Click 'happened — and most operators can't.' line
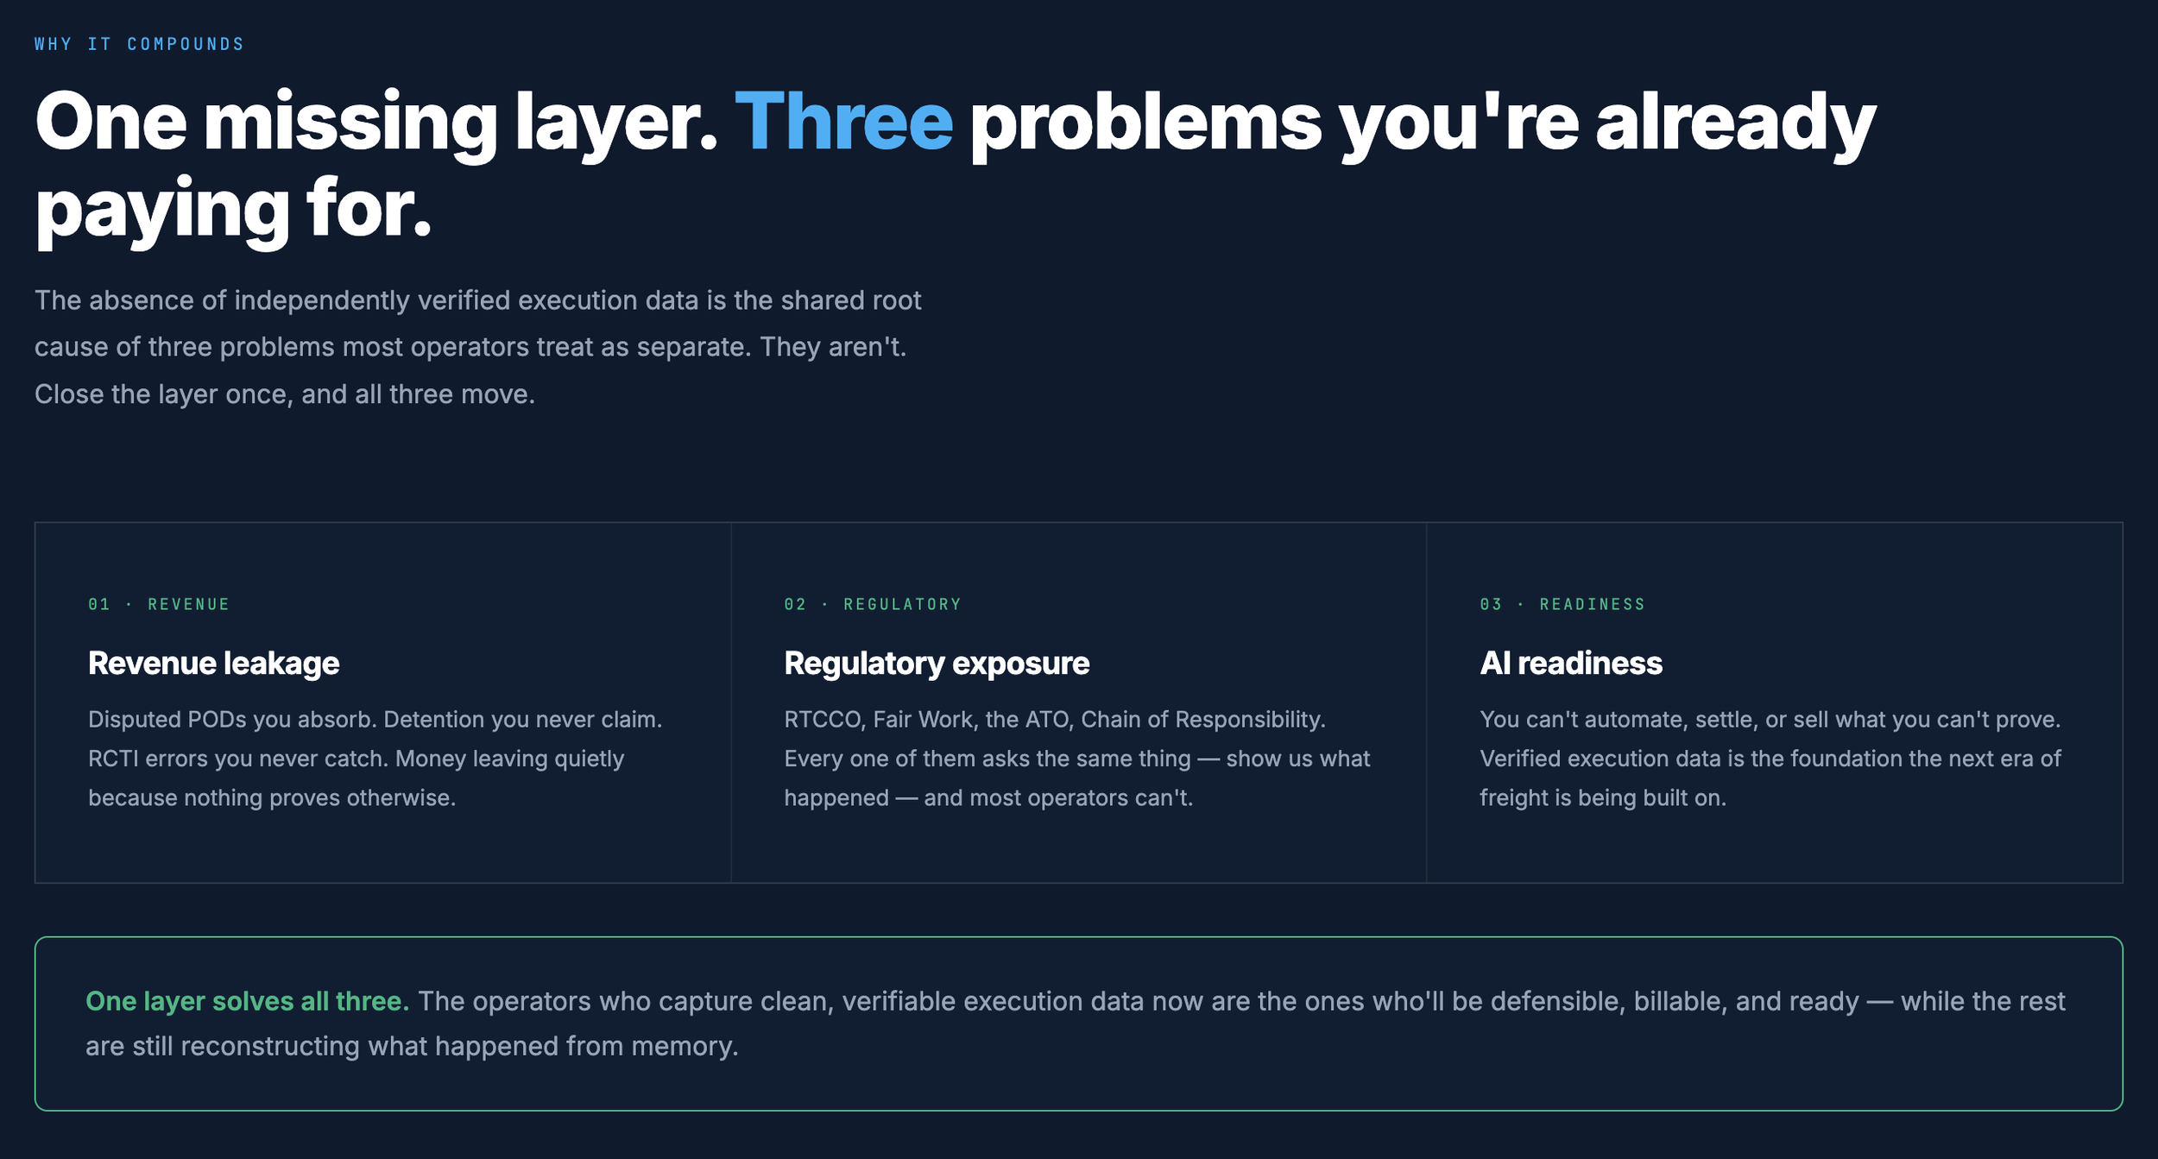The height and width of the screenshot is (1159, 2158). point(988,798)
